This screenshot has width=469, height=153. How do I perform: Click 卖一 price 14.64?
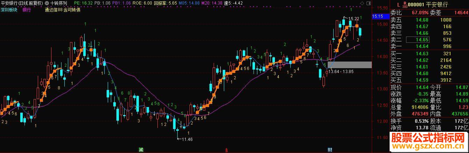click(422, 47)
